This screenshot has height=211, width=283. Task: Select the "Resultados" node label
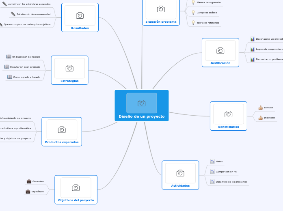click(80, 28)
